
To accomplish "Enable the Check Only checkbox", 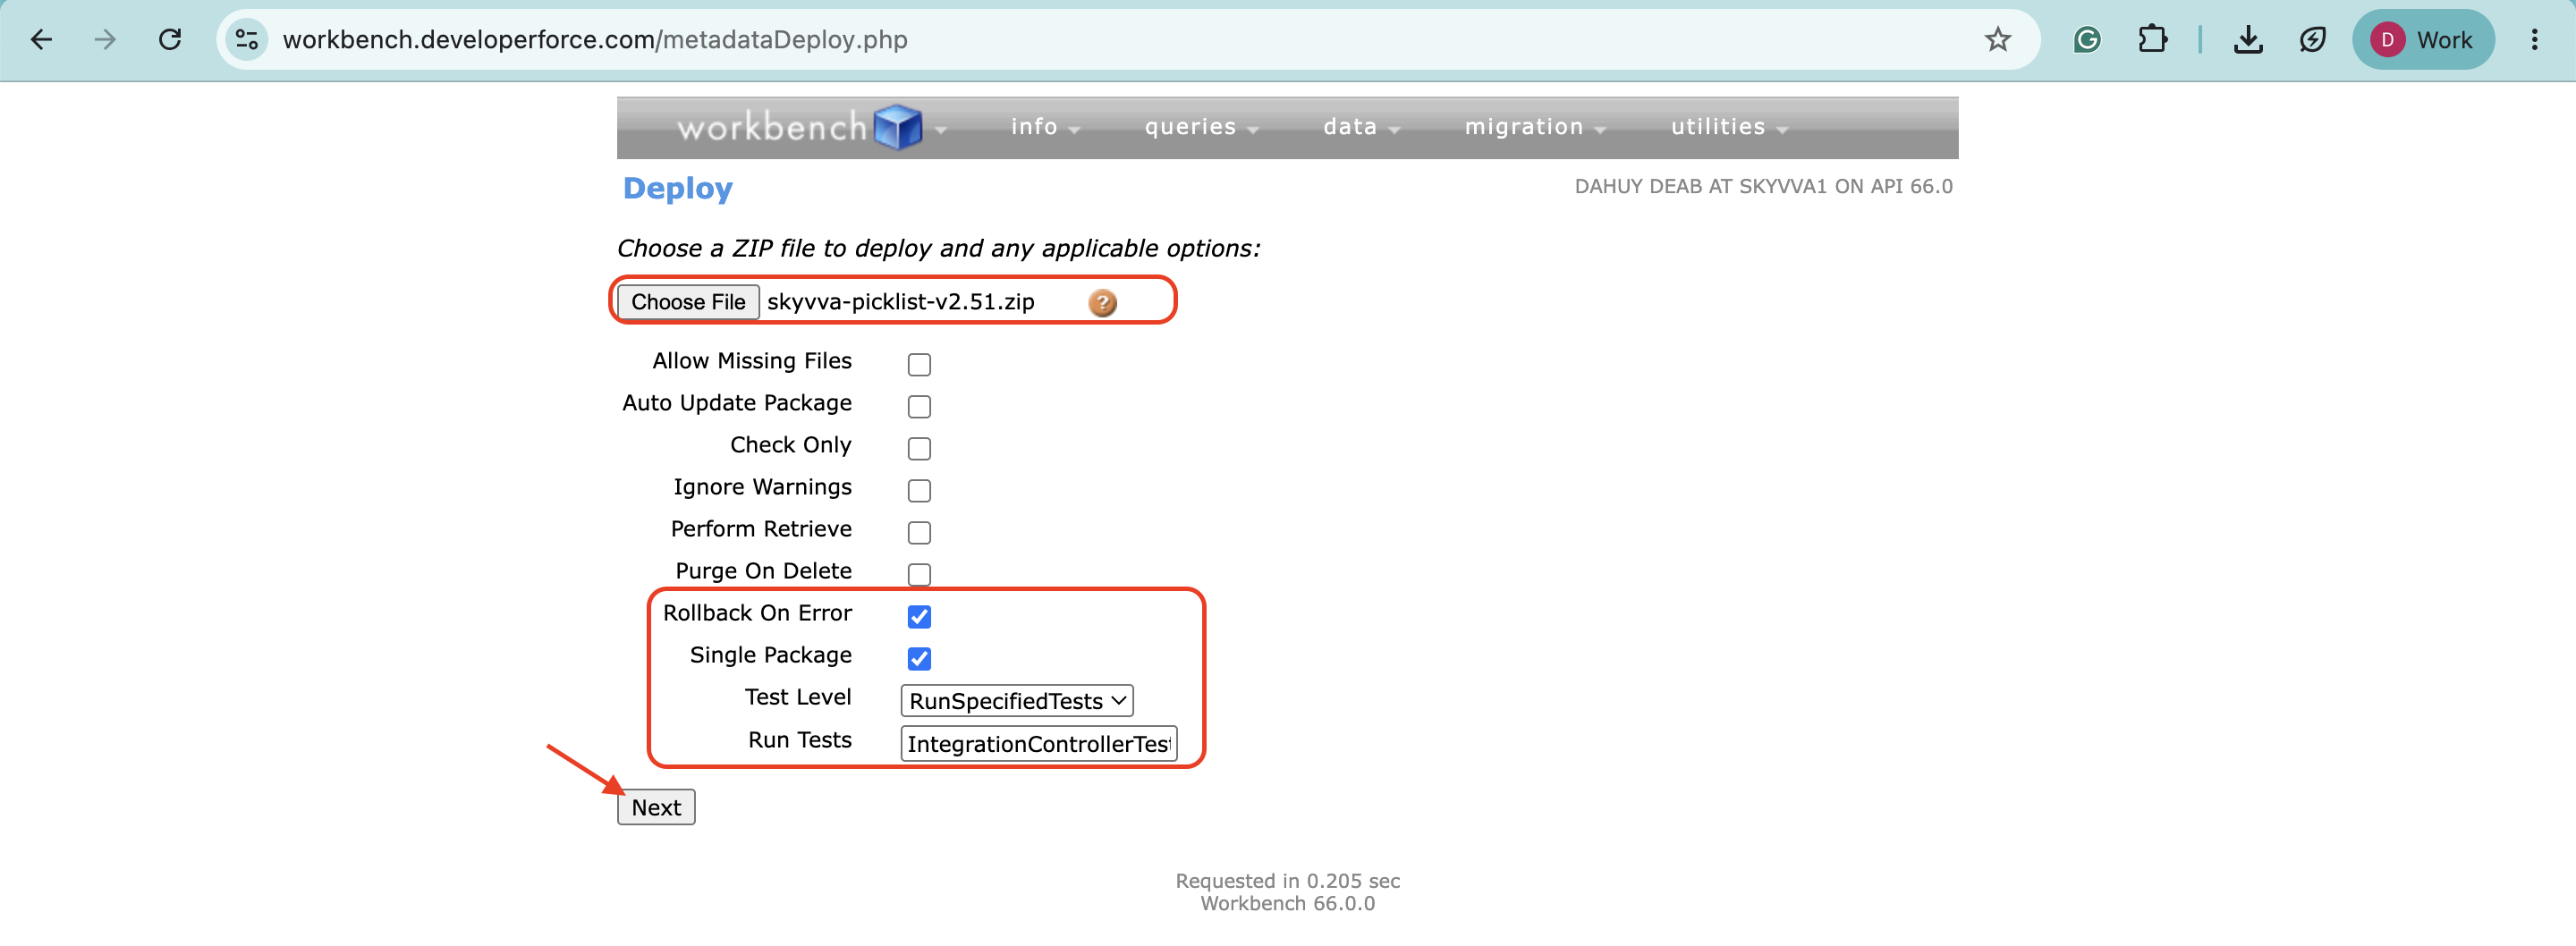I will tap(919, 448).
